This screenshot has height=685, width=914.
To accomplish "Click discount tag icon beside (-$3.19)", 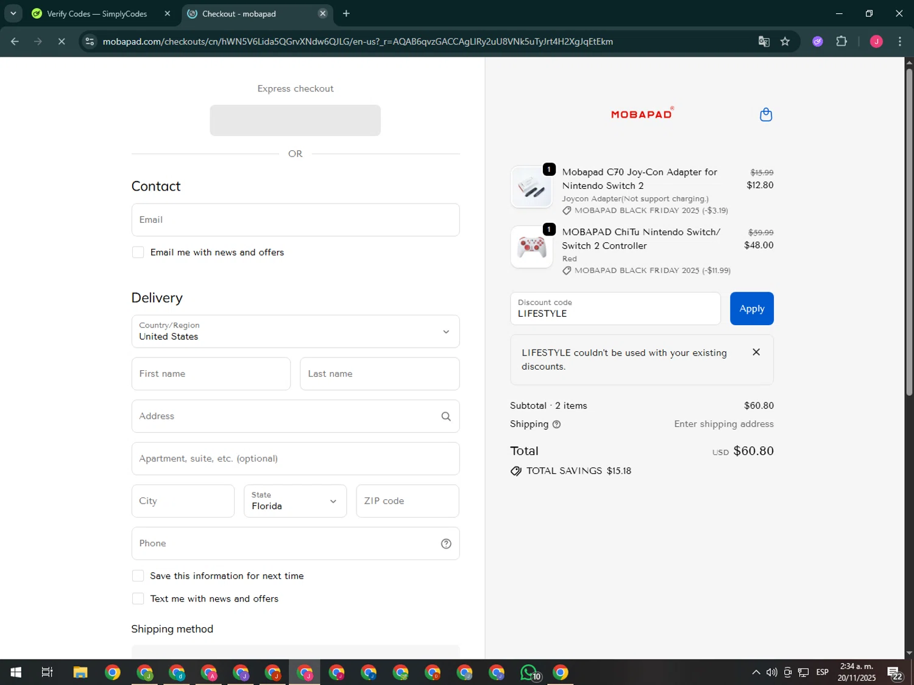I will 567,211.
